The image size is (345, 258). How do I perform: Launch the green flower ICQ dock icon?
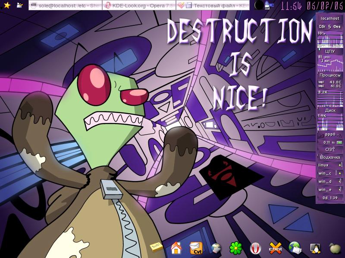(235, 249)
